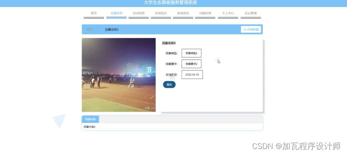Click the 招募要求2 value box
Viewport: 347px width, 154px height.
191,64
